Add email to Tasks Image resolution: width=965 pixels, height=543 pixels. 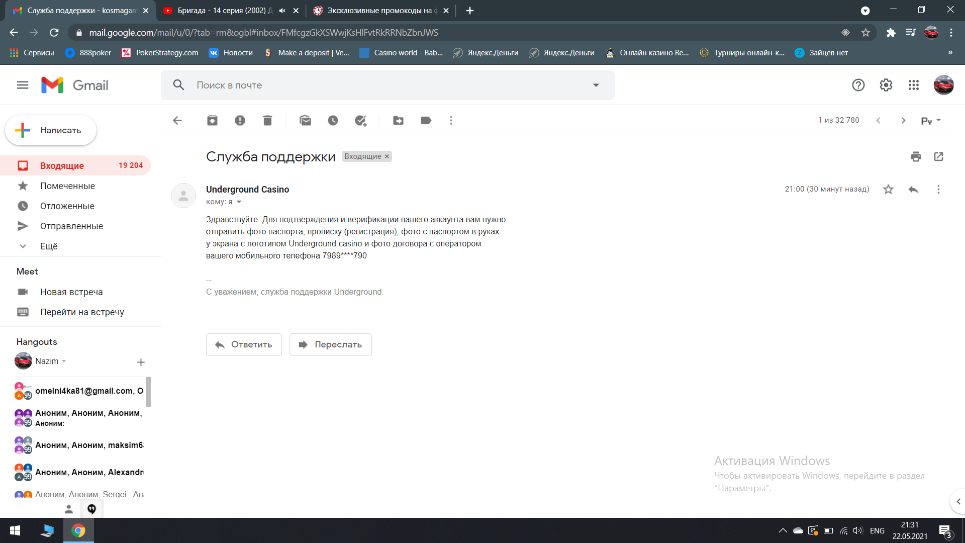(360, 121)
